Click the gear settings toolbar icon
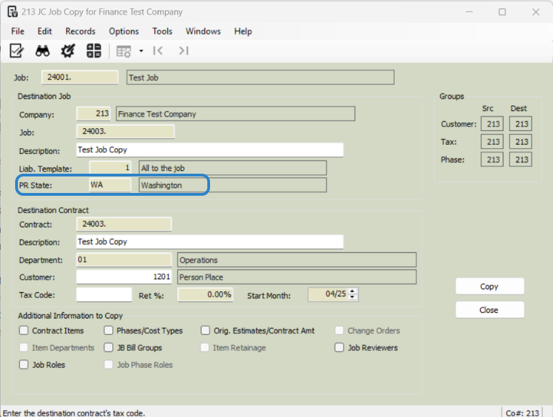The image size is (553, 417). (67, 51)
